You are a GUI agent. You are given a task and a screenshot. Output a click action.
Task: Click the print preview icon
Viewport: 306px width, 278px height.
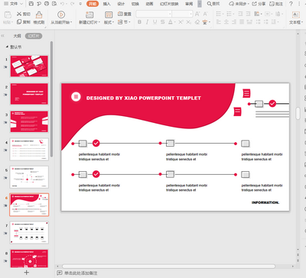coord(54,4)
